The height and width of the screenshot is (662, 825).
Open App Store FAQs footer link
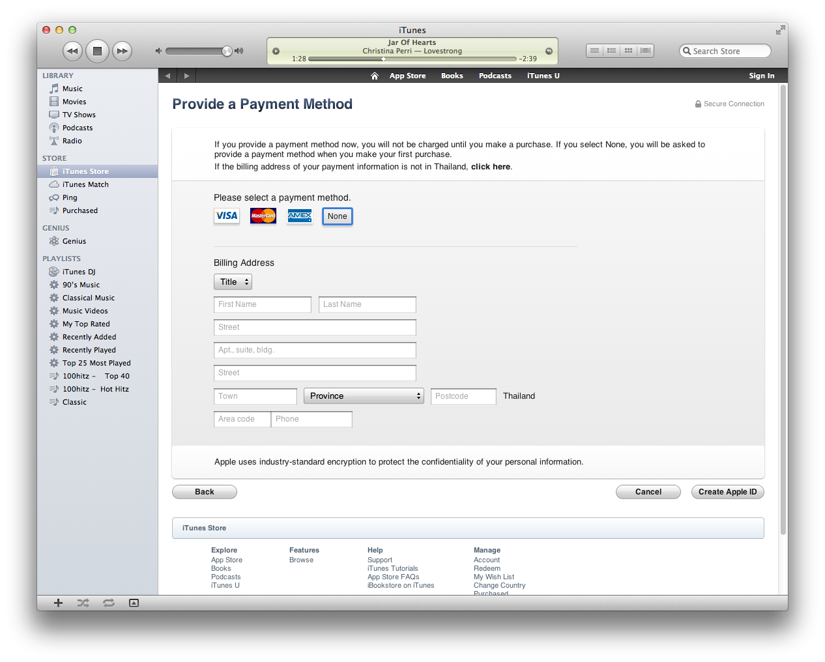pyautogui.click(x=393, y=577)
